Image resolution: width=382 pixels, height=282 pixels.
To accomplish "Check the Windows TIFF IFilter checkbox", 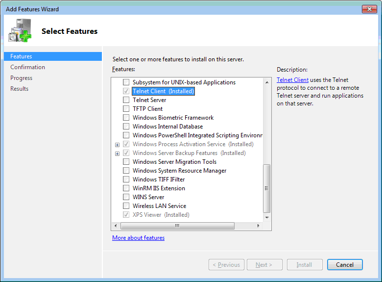I will point(126,179).
